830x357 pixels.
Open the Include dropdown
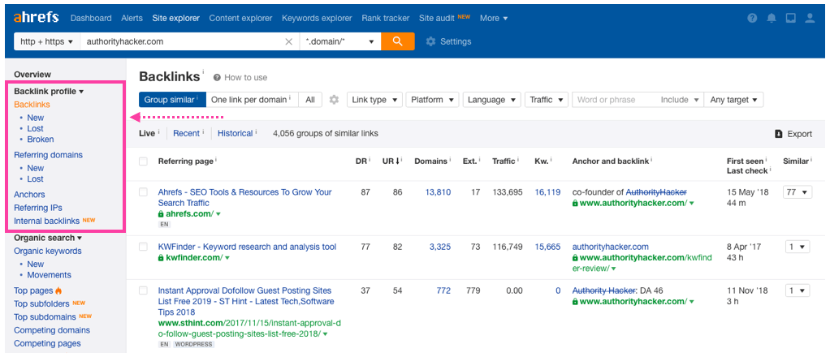(680, 100)
